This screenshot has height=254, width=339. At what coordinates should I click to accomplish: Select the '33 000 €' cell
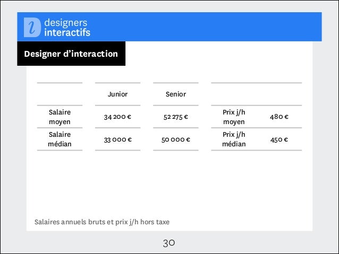(117, 139)
